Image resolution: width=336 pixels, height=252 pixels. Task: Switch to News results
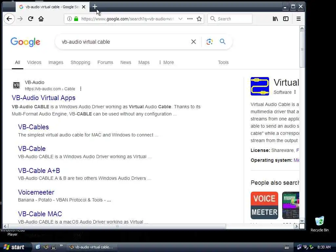(x=126, y=62)
